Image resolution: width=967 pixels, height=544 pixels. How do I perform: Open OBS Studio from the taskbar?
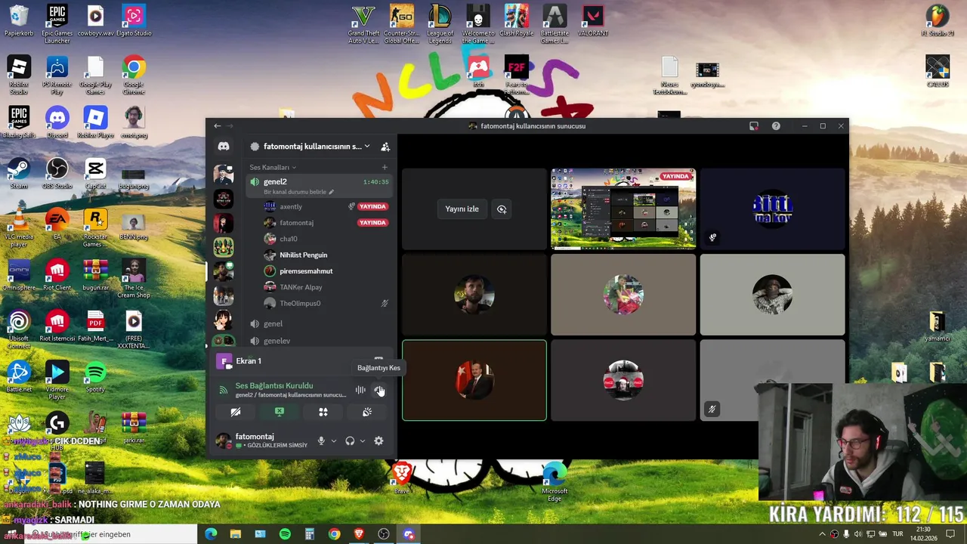click(x=384, y=534)
